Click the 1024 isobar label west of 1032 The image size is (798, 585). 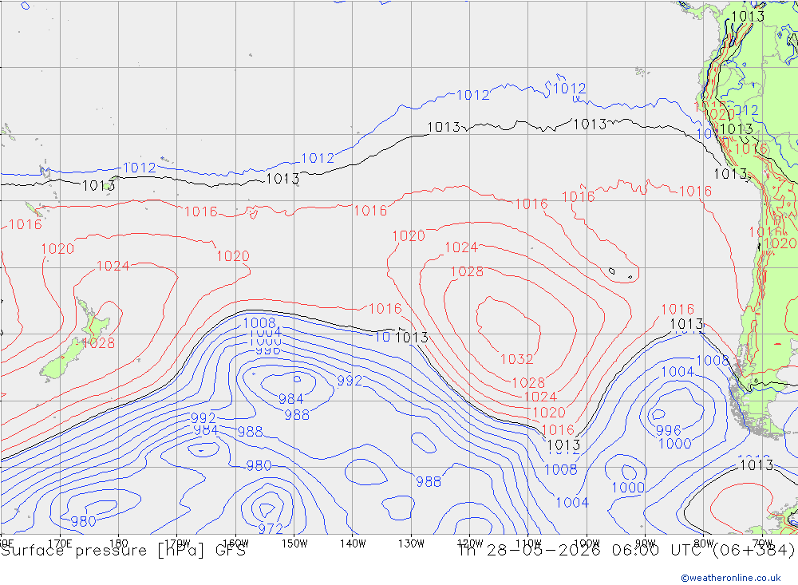pyautogui.click(x=461, y=247)
